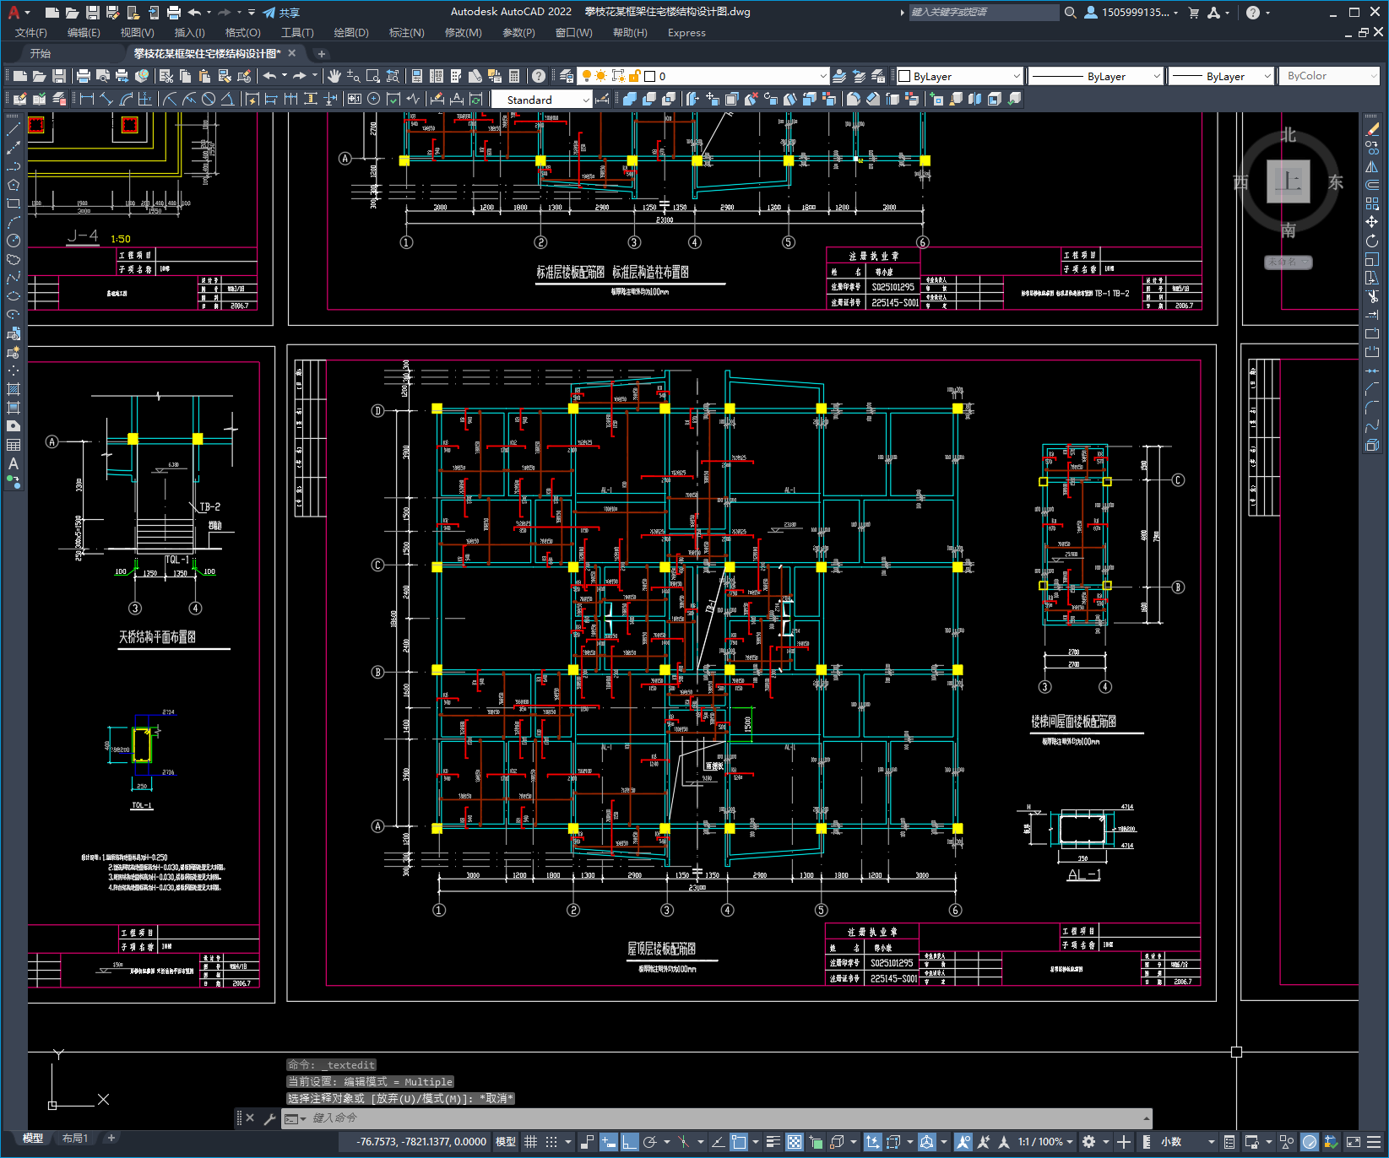Select the Linear dimension tool
This screenshot has height=1158, width=1389.
(86, 99)
